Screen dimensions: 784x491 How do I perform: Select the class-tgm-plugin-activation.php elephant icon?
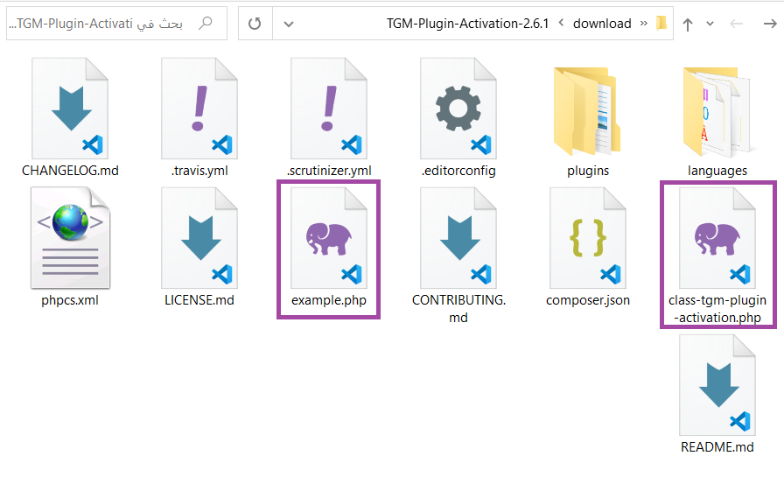pos(717,238)
